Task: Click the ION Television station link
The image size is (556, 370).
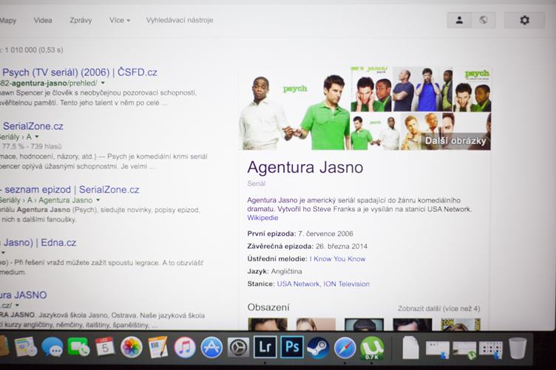Action: tap(347, 284)
